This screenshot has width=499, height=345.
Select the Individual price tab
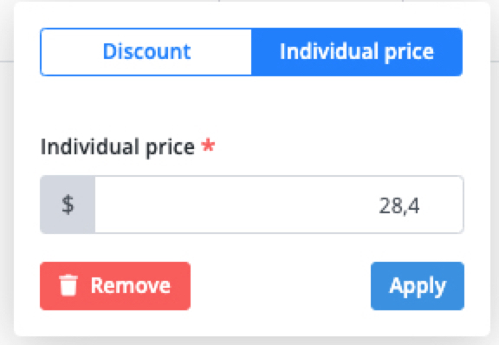pyautogui.click(x=357, y=52)
